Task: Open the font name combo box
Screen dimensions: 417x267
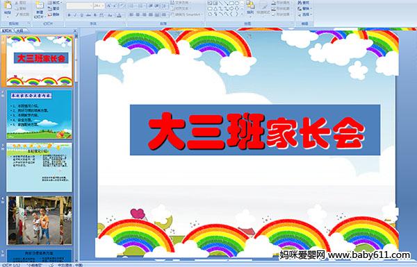Action: [79, 6]
